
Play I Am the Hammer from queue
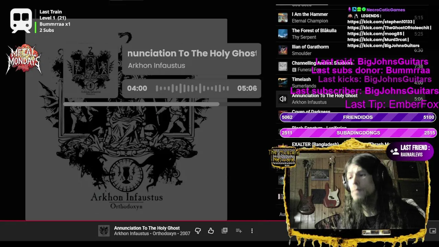tap(310, 14)
